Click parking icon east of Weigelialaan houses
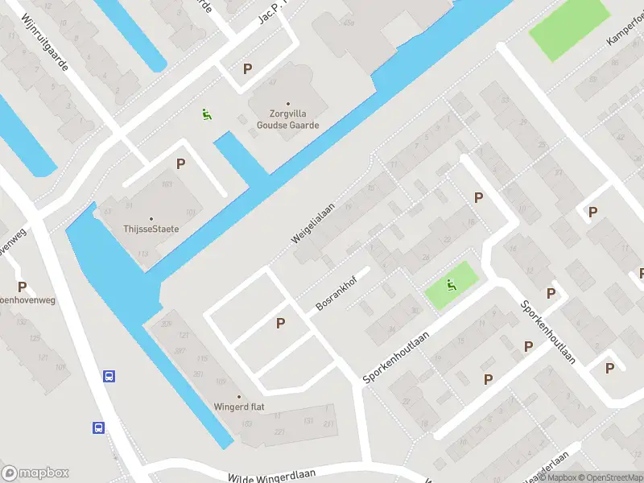644x483 pixels. coord(478,197)
